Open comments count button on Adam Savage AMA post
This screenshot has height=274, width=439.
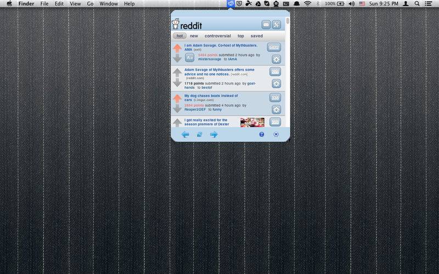coord(274,47)
